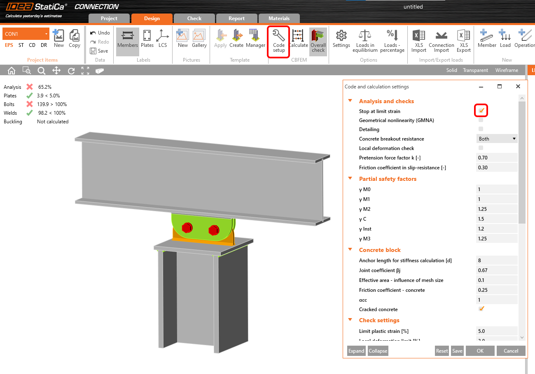Open the Report tab
This screenshot has height=374, width=535.
[x=236, y=18]
